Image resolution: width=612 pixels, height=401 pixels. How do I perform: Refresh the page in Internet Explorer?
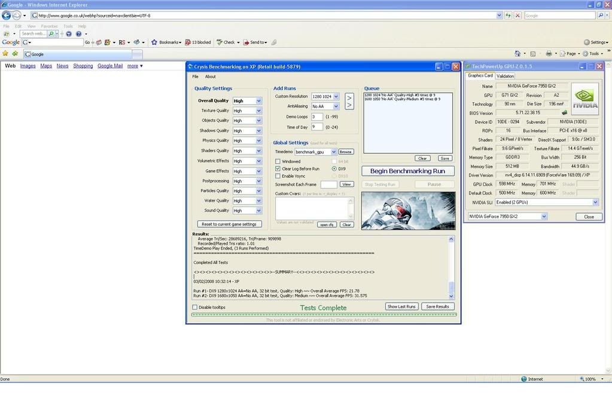[508, 15]
